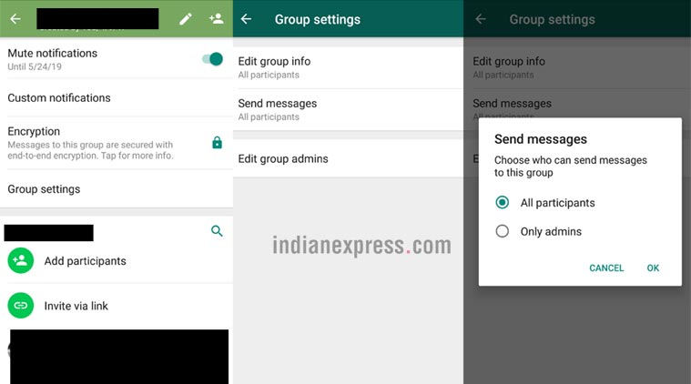
Task: Select the All participants radio button
Action: click(502, 203)
